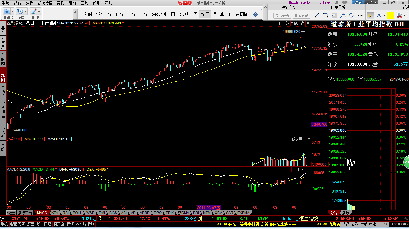The image size is (409, 229).
Task: Switch chart to 2天线 period
Action: tap(184, 14)
